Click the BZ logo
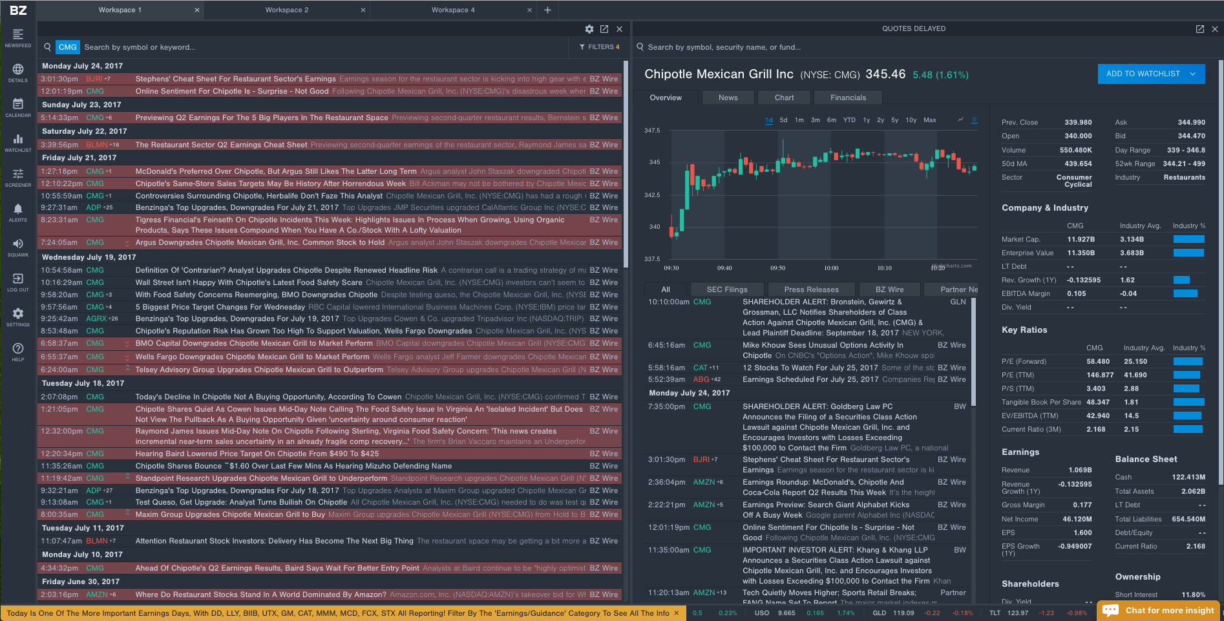Image resolution: width=1224 pixels, height=621 pixels. point(18,10)
